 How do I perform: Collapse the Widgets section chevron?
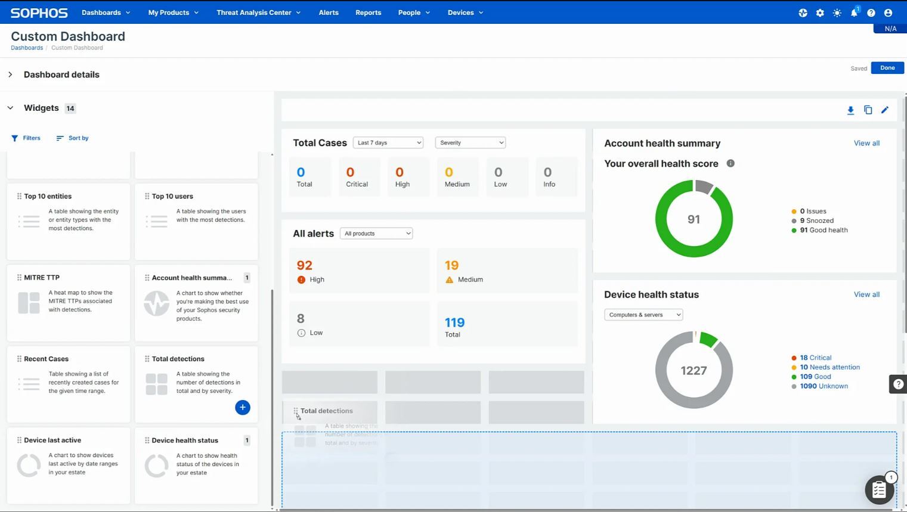tap(10, 108)
